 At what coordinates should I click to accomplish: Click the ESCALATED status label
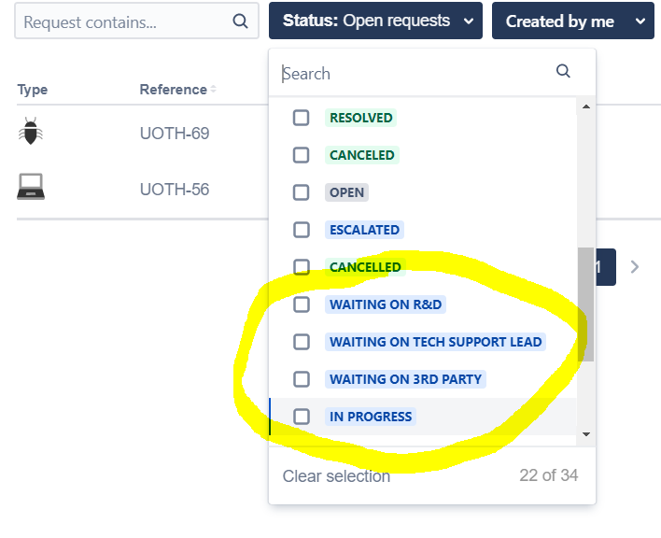coord(364,230)
